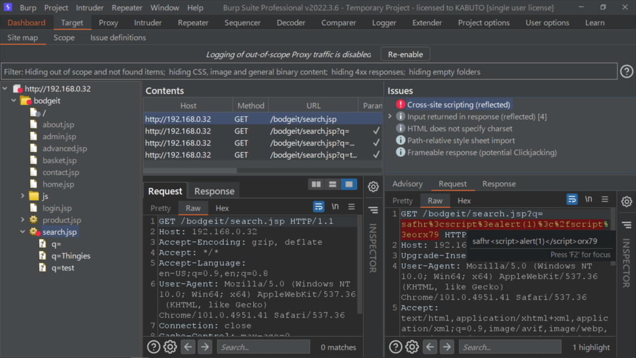
Task: Open settings gear above right Inspector
Action: (x=626, y=202)
